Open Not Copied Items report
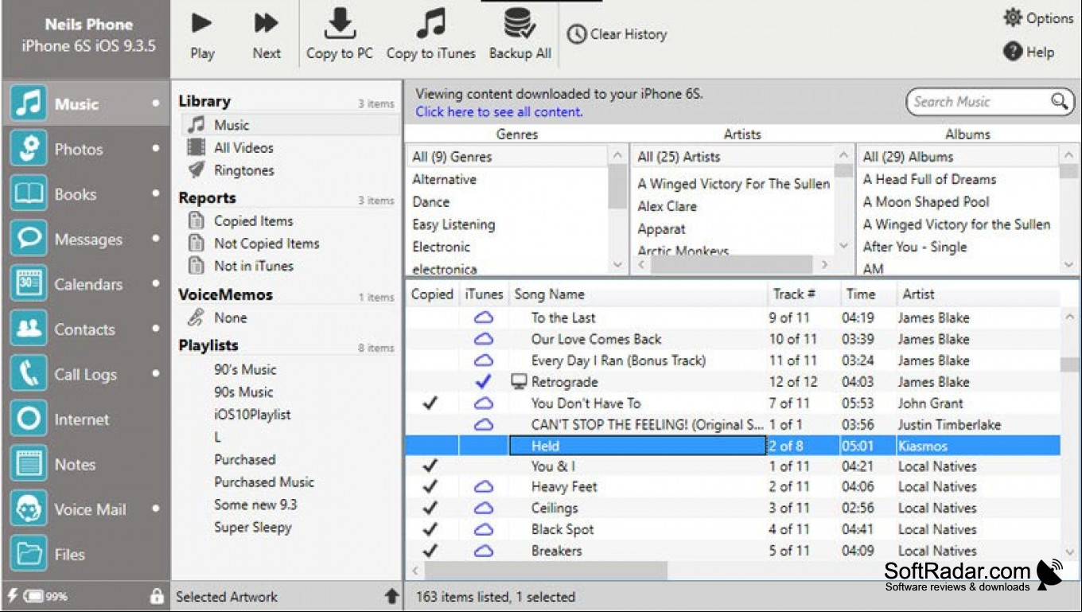This screenshot has height=612, width=1082. [x=267, y=244]
